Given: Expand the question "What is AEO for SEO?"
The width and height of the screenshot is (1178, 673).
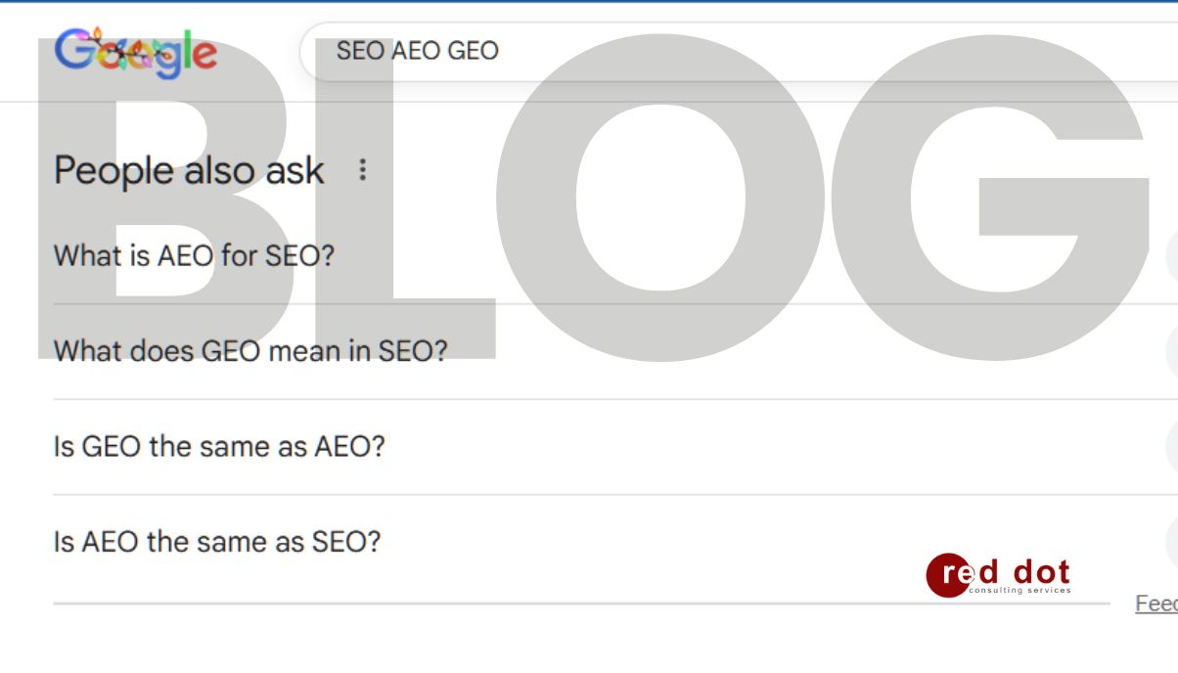Looking at the screenshot, I should pyautogui.click(x=196, y=255).
